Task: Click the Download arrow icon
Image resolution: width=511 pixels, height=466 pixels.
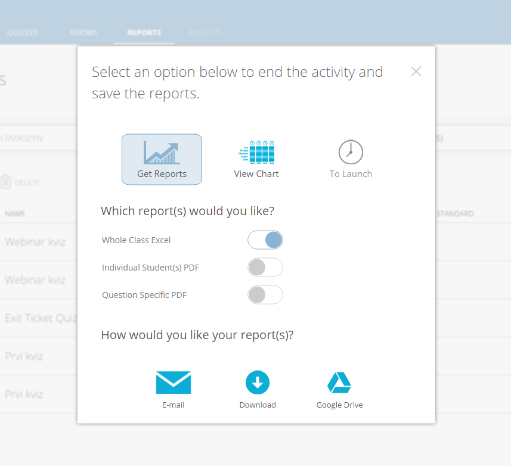Action: point(258,383)
